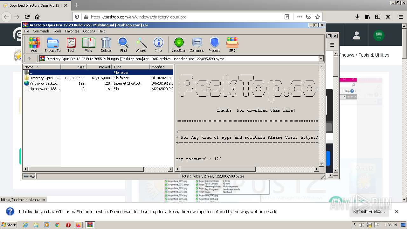Sort file list by Name column
The height and width of the screenshot is (229, 407).
point(42,67)
